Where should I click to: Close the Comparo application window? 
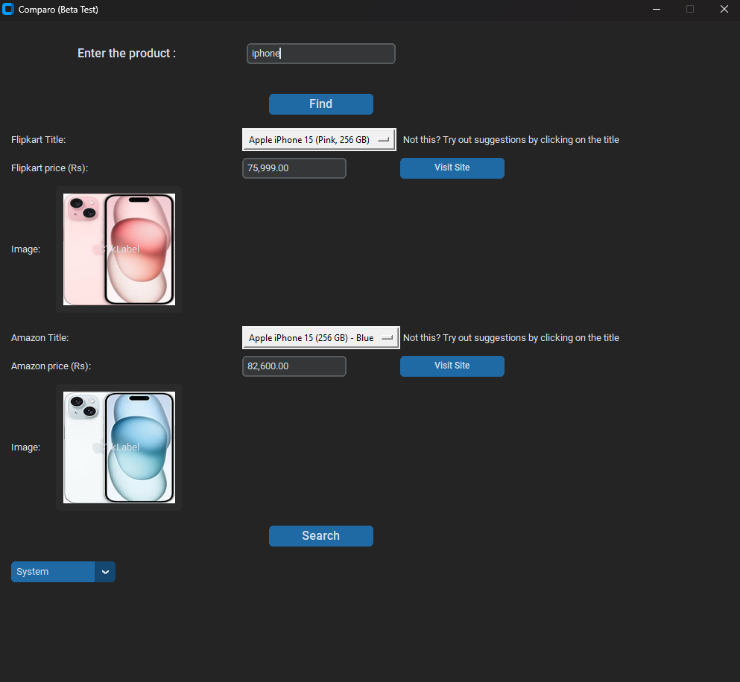tap(724, 10)
